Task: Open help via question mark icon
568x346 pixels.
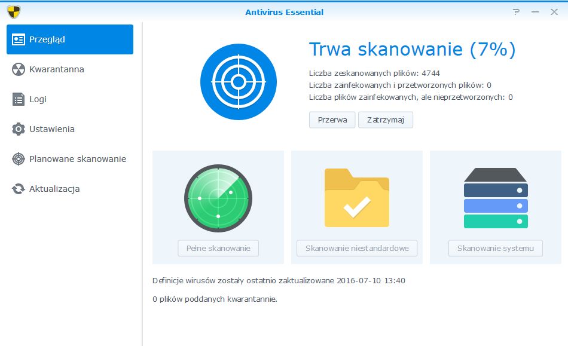Action: pos(516,12)
